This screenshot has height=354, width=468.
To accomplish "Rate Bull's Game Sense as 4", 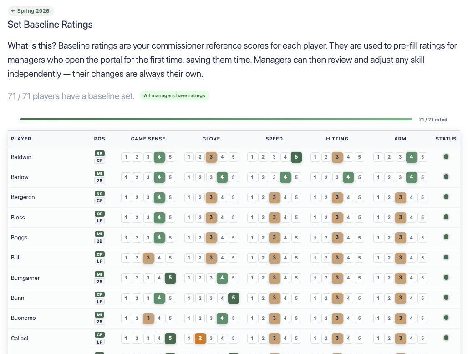I will (x=159, y=258).
